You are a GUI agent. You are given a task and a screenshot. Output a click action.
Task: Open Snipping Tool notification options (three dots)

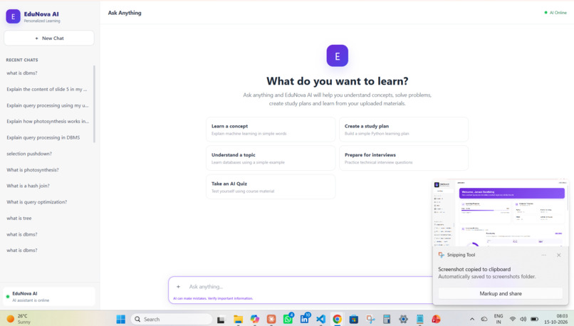click(x=543, y=255)
